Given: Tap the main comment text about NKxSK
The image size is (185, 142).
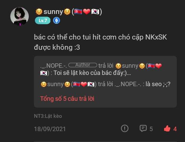Looking at the screenshot, I should [x=100, y=42].
